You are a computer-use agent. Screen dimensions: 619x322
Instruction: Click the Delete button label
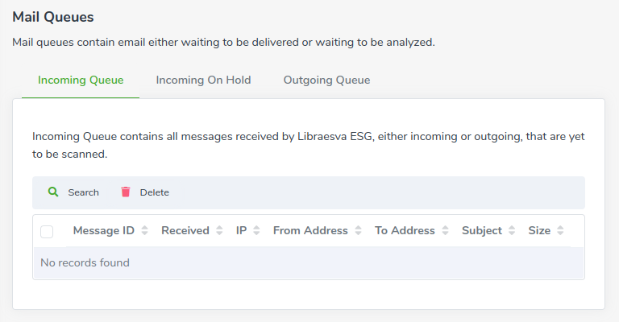(155, 192)
